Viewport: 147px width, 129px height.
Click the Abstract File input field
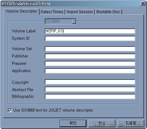click(x=90, y=89)
